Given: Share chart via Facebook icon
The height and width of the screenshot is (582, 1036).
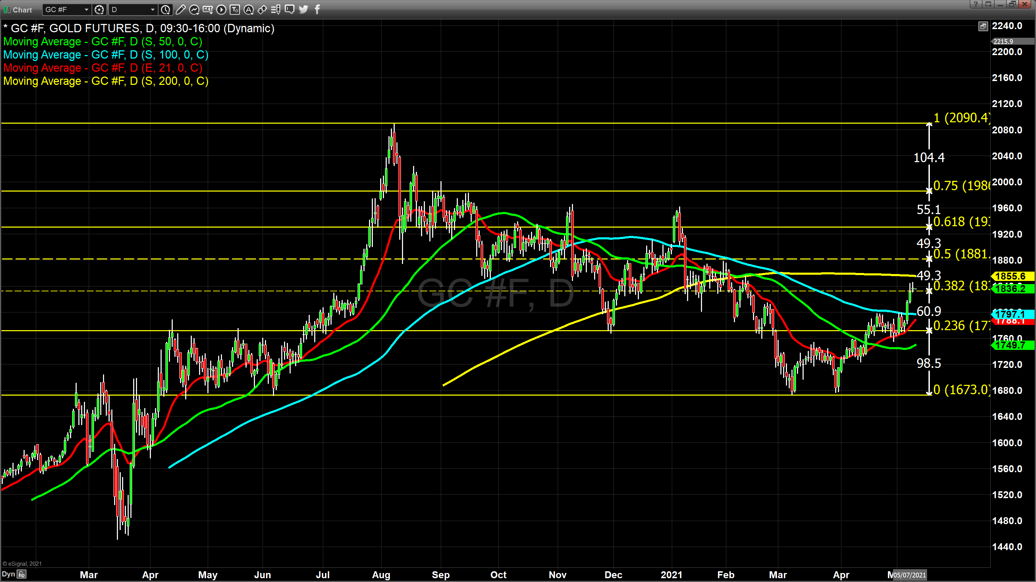Looking at the screenshot, I should pos(317,9).
